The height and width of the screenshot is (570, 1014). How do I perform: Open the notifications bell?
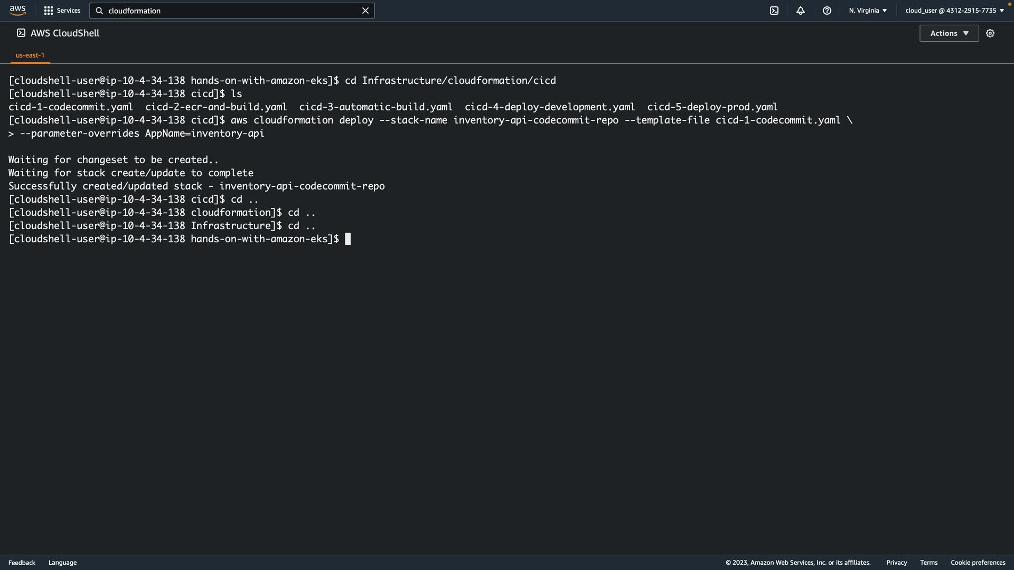[x=801, y=11]
